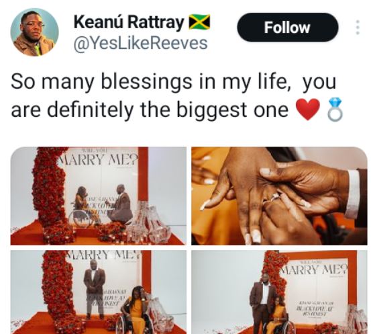The height and width of the screenshot is (334, 371).
Task: Open the top-left kneeling proposal photo
Action: 99,196
